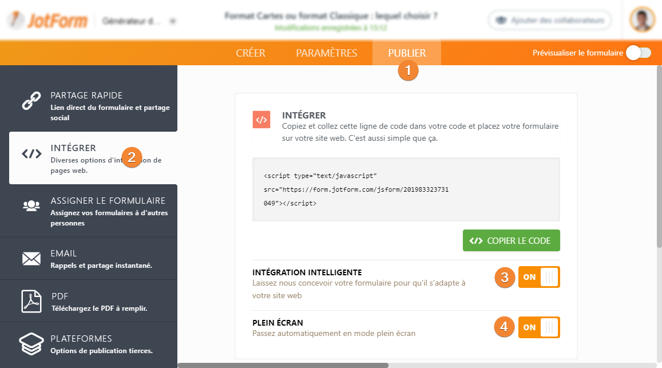This screenshot has height=368, width=662.
Task: Click inside the embed script code box
Action: (x=406, y=189)
